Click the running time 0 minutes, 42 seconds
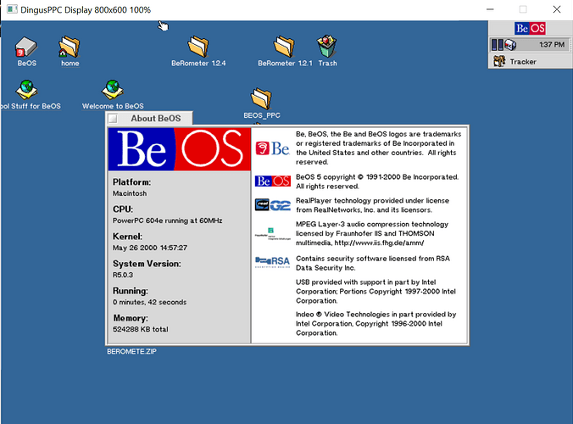This screenshot has width=573, height=424. 149,302
